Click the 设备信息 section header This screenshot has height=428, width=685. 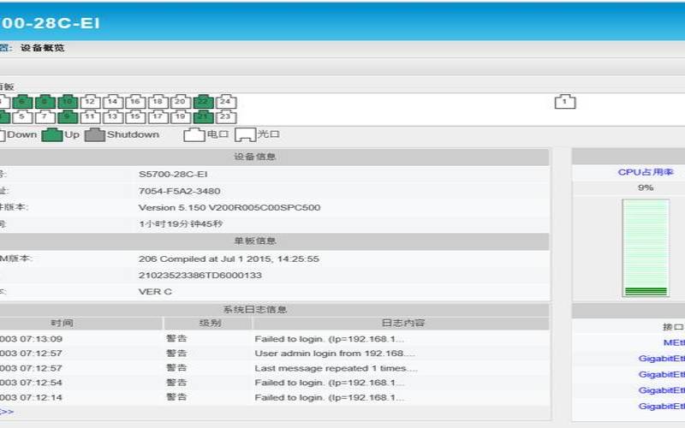[254, 157]
